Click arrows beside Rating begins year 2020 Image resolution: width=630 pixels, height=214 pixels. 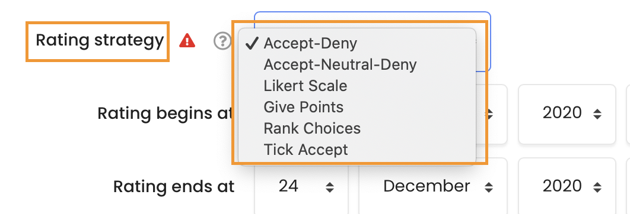[597, 115]
